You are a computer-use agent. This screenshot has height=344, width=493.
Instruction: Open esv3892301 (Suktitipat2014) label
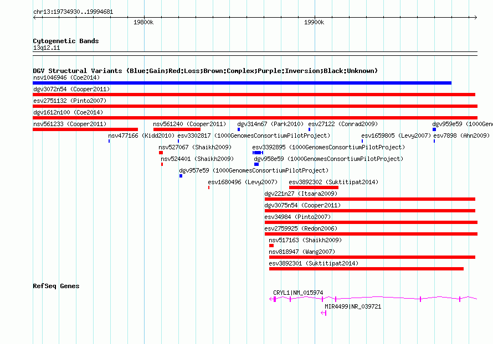pyautogui.click(x=314, y=263)
